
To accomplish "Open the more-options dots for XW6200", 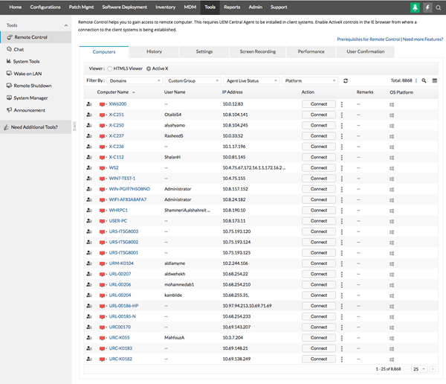I will click(x=342, y=104).
